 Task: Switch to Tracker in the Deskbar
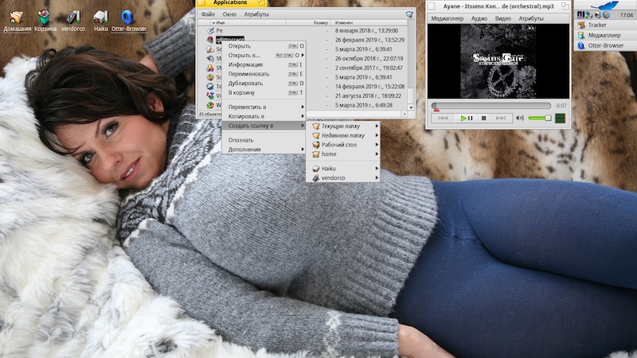597,25
